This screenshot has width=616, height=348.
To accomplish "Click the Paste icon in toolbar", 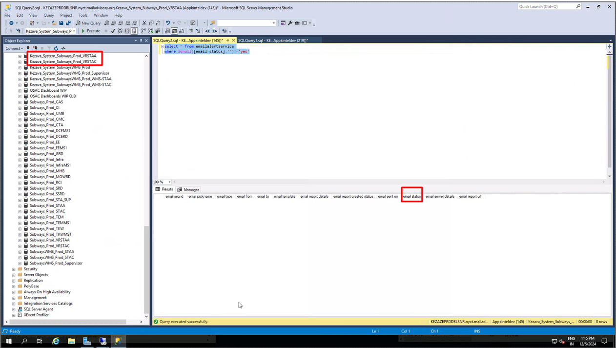I will coord(158,23).
